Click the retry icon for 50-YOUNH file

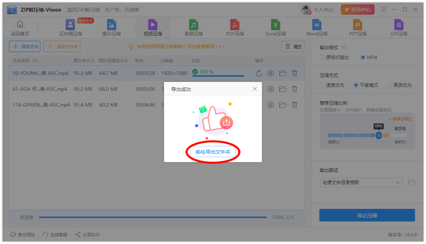coord(259,73)
